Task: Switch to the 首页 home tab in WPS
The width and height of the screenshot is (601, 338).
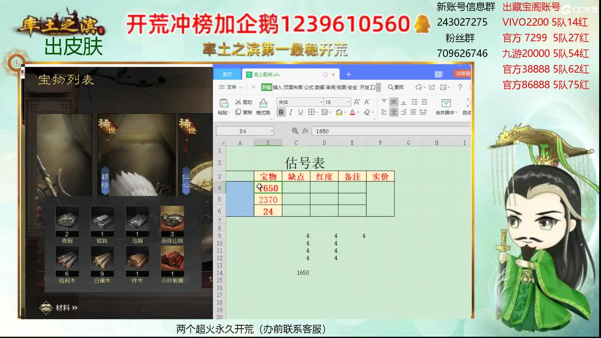Action: tap(227, 74)
